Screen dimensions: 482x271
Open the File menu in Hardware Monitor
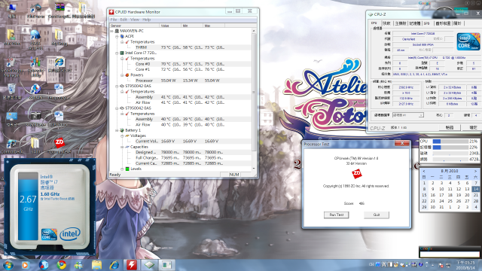coord(114,20)
